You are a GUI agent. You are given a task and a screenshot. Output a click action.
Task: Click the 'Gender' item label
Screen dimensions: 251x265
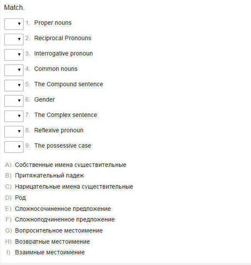44,99
